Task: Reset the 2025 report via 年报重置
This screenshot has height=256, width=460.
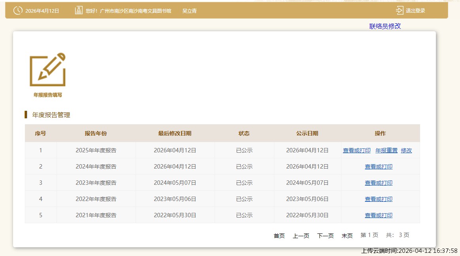Action: coord(386,150)
